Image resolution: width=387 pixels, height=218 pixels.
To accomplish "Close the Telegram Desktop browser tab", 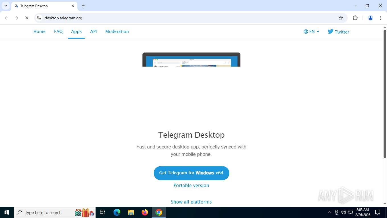I will click(x=73, y=6).
